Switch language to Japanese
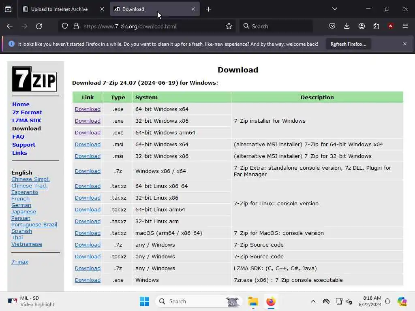 24,211
